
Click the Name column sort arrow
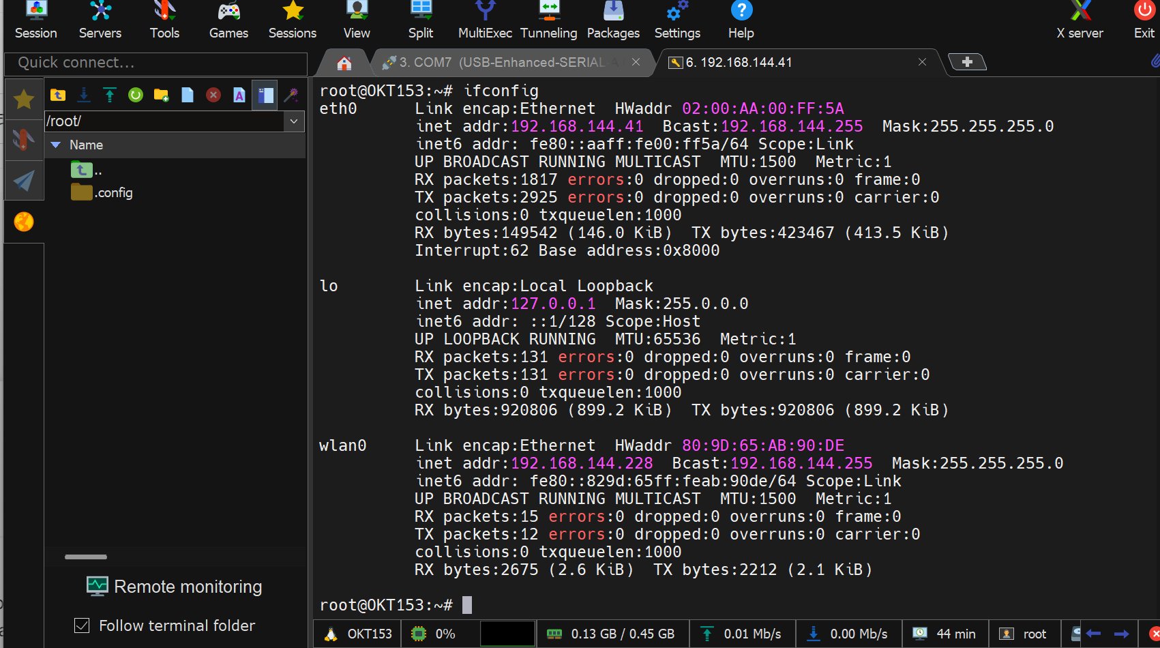click(56, 145)
